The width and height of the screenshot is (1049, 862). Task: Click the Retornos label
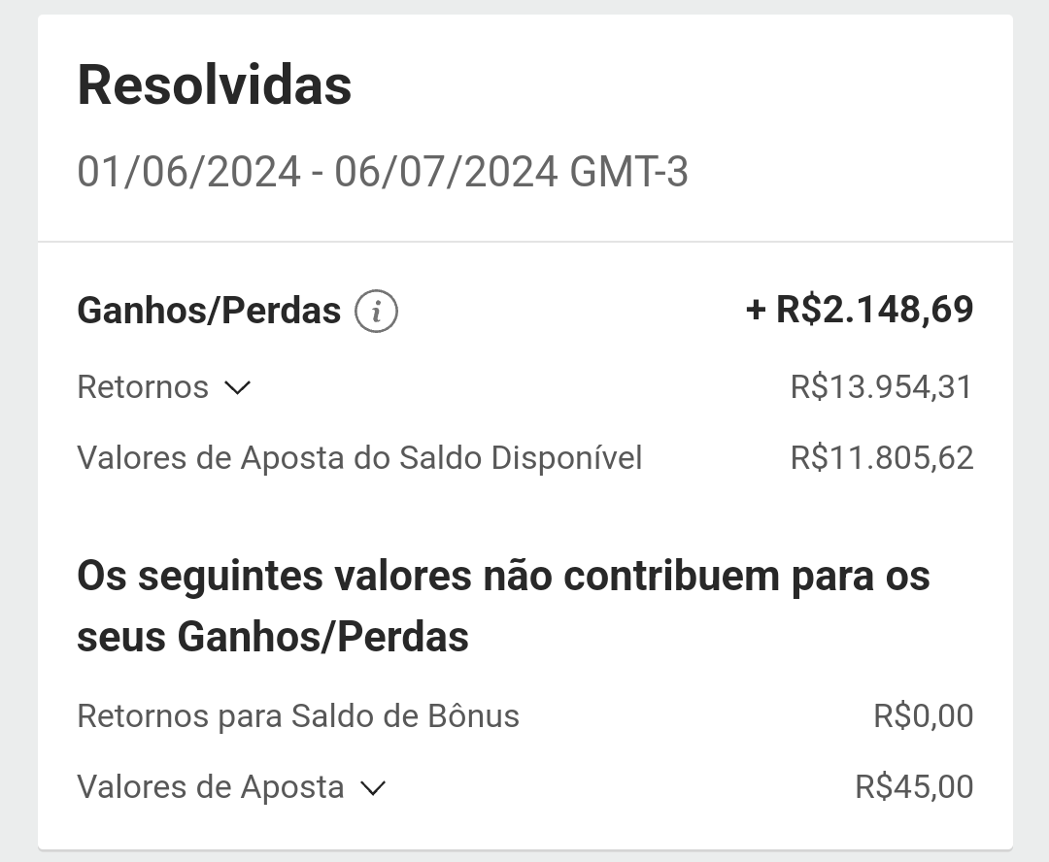click(x=143, y=387)
